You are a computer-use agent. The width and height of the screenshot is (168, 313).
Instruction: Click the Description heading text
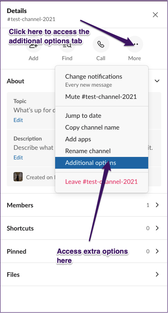tap(28, 139)
